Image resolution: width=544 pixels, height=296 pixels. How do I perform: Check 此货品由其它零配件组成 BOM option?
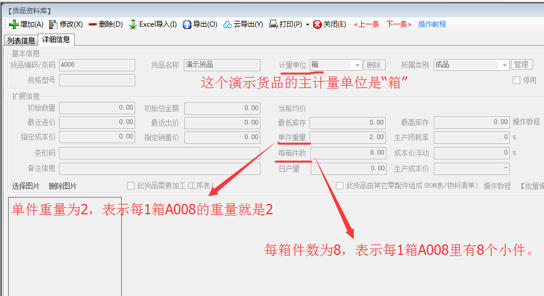[340, 185]
